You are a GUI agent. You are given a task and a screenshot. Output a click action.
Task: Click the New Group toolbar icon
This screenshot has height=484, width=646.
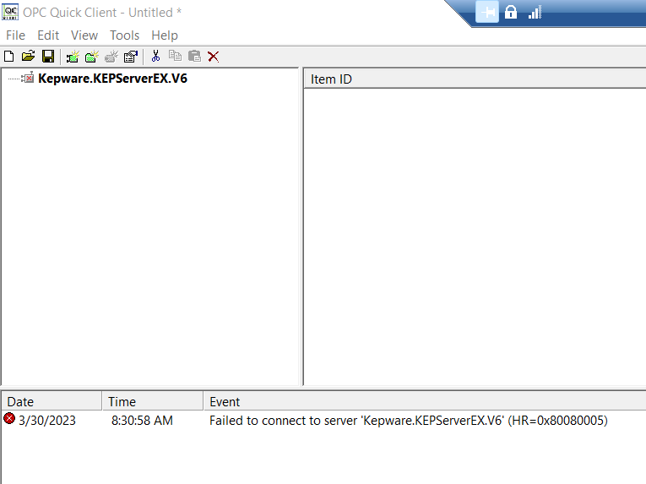[92, 57]
